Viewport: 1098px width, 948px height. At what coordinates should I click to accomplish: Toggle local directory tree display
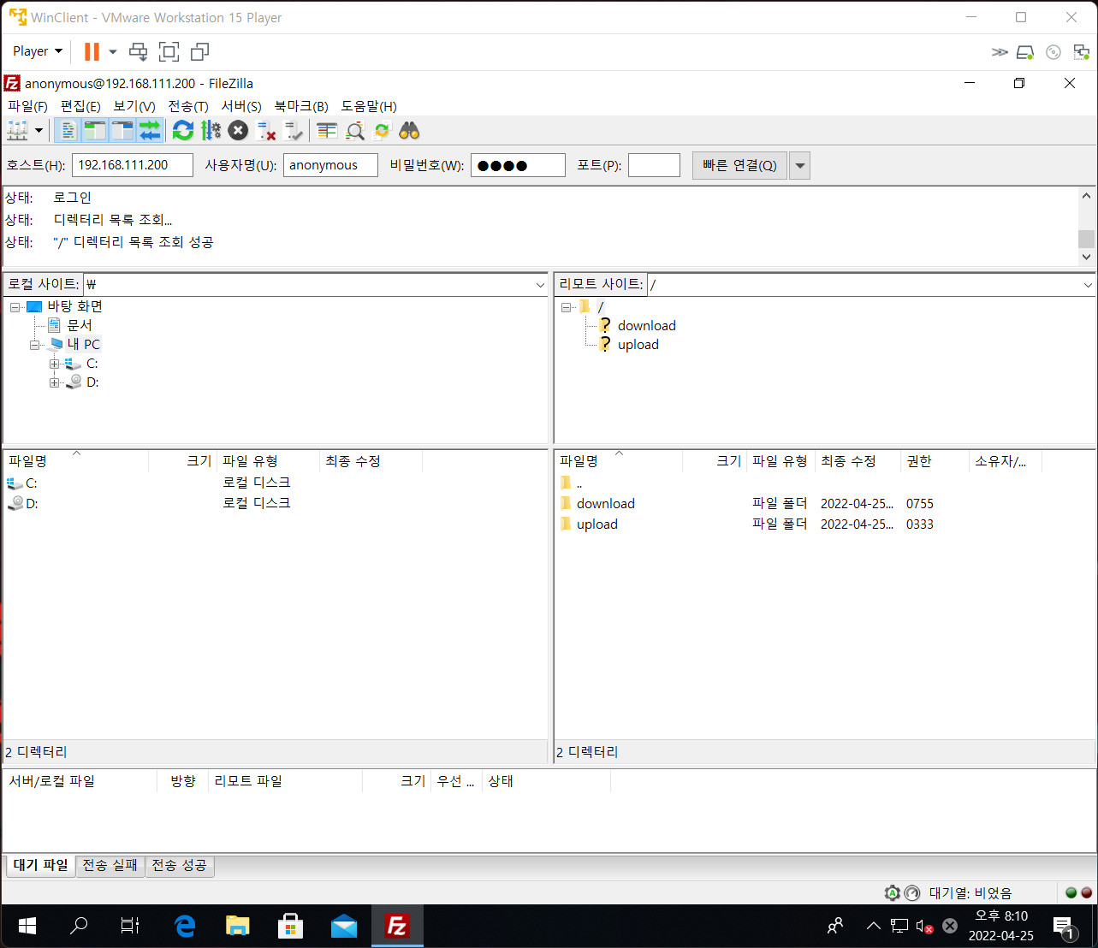[94, 131]
